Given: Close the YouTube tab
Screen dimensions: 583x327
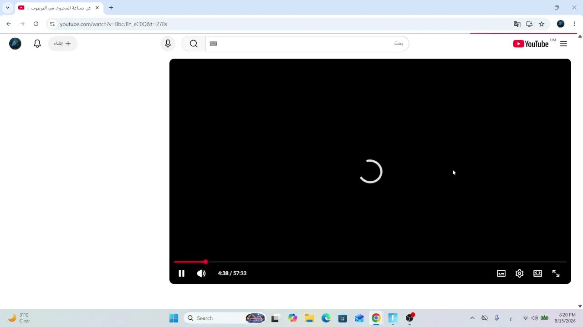Looking at the screenshot, I should coord(97,8).
